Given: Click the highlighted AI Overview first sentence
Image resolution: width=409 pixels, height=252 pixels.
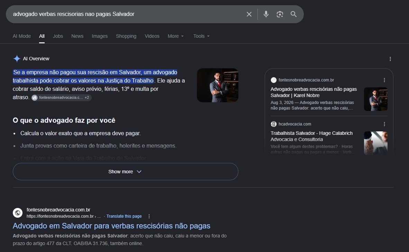Looking at the screenshot, I should (x=95, y=76).
